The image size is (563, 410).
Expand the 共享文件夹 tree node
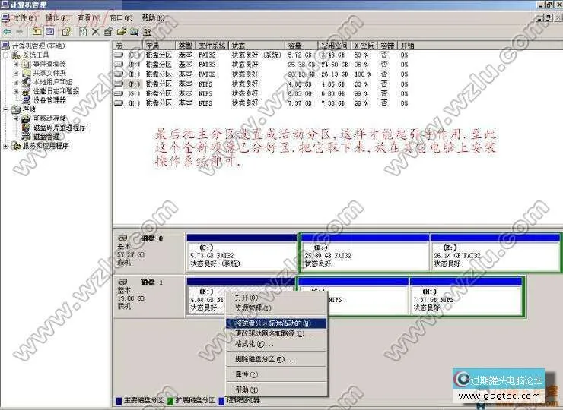point(16,73)
